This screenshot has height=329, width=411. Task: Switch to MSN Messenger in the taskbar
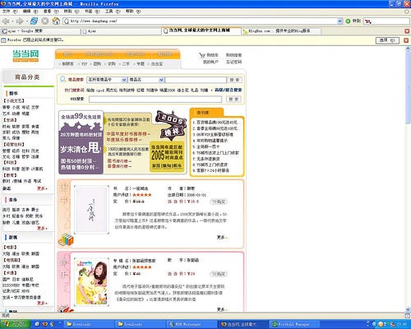click(192, 324)
